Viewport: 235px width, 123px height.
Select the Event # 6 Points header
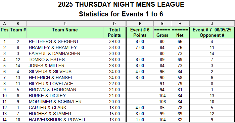[140, 32]
